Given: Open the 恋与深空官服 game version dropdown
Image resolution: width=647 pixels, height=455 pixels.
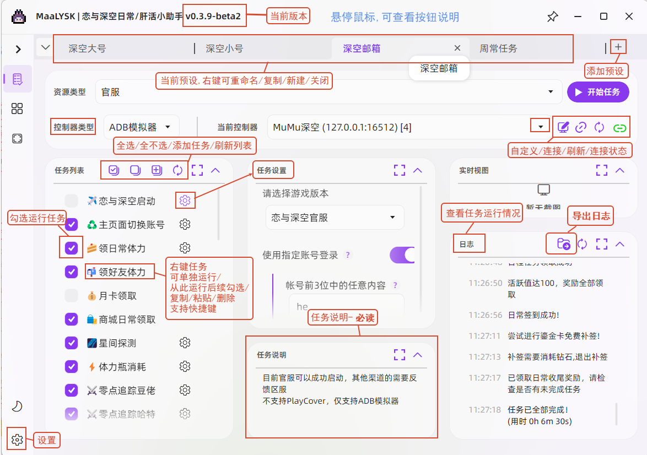Looking at the screenshot, I should click(335, 217).
